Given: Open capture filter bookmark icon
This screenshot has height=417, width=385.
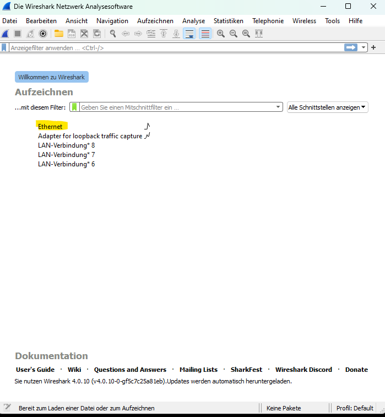Looking at the screenshot, I should [x=74, y=107].
